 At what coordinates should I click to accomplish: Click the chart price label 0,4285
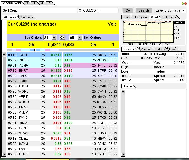coord(179,22)
